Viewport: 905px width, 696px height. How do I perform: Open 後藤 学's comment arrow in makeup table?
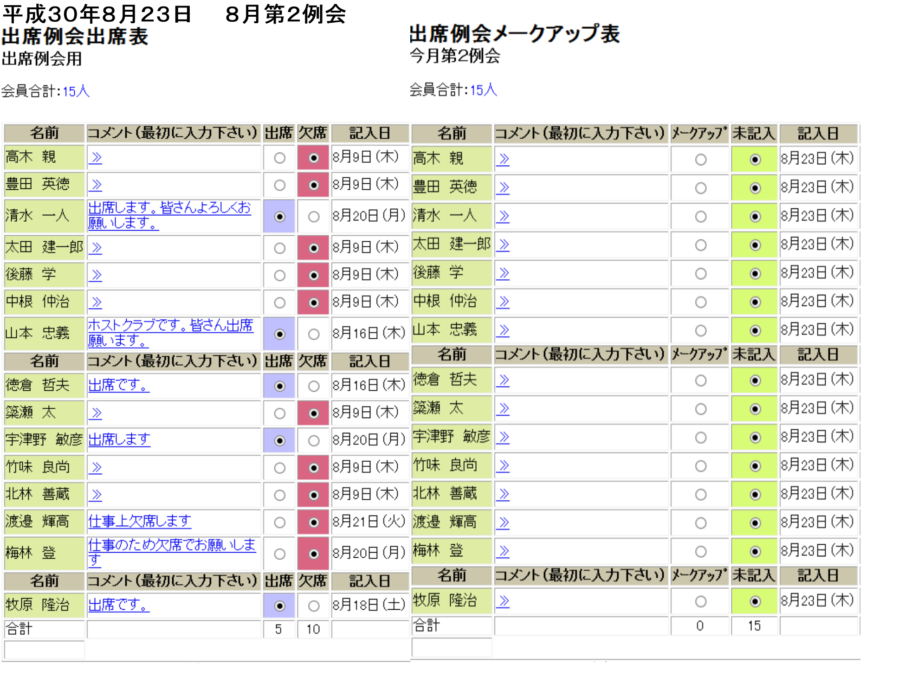[503, 274]
